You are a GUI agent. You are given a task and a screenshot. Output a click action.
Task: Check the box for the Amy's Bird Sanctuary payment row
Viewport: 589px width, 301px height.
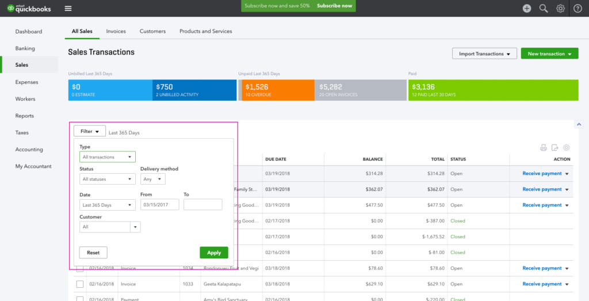pos(79,299)
